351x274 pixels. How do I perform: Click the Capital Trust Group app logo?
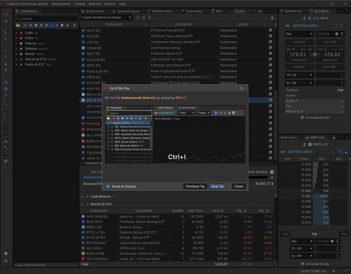click(3, 4)
